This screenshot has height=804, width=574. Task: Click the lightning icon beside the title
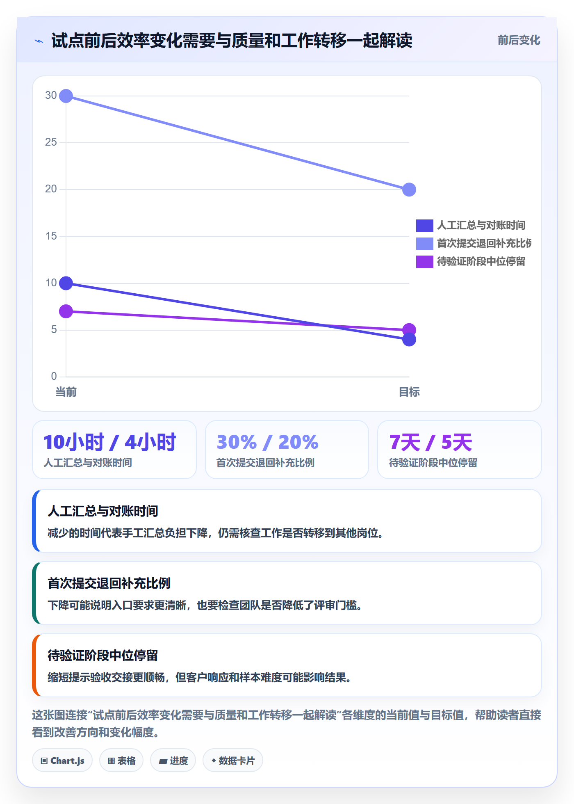(39, 41)
